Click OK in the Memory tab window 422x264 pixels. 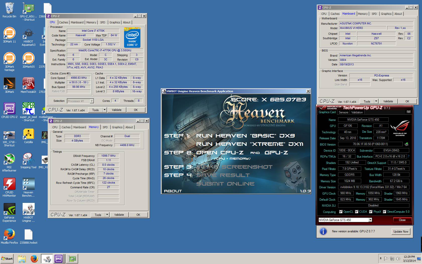coord(138,215)
